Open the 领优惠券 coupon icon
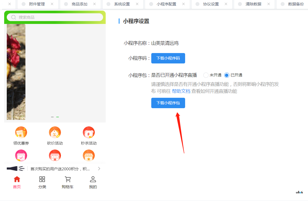 coord(21,132)
